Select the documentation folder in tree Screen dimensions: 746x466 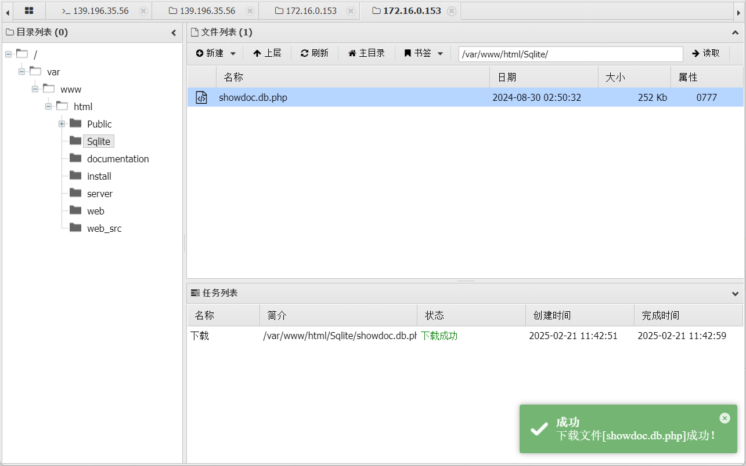tap(118, 159)
